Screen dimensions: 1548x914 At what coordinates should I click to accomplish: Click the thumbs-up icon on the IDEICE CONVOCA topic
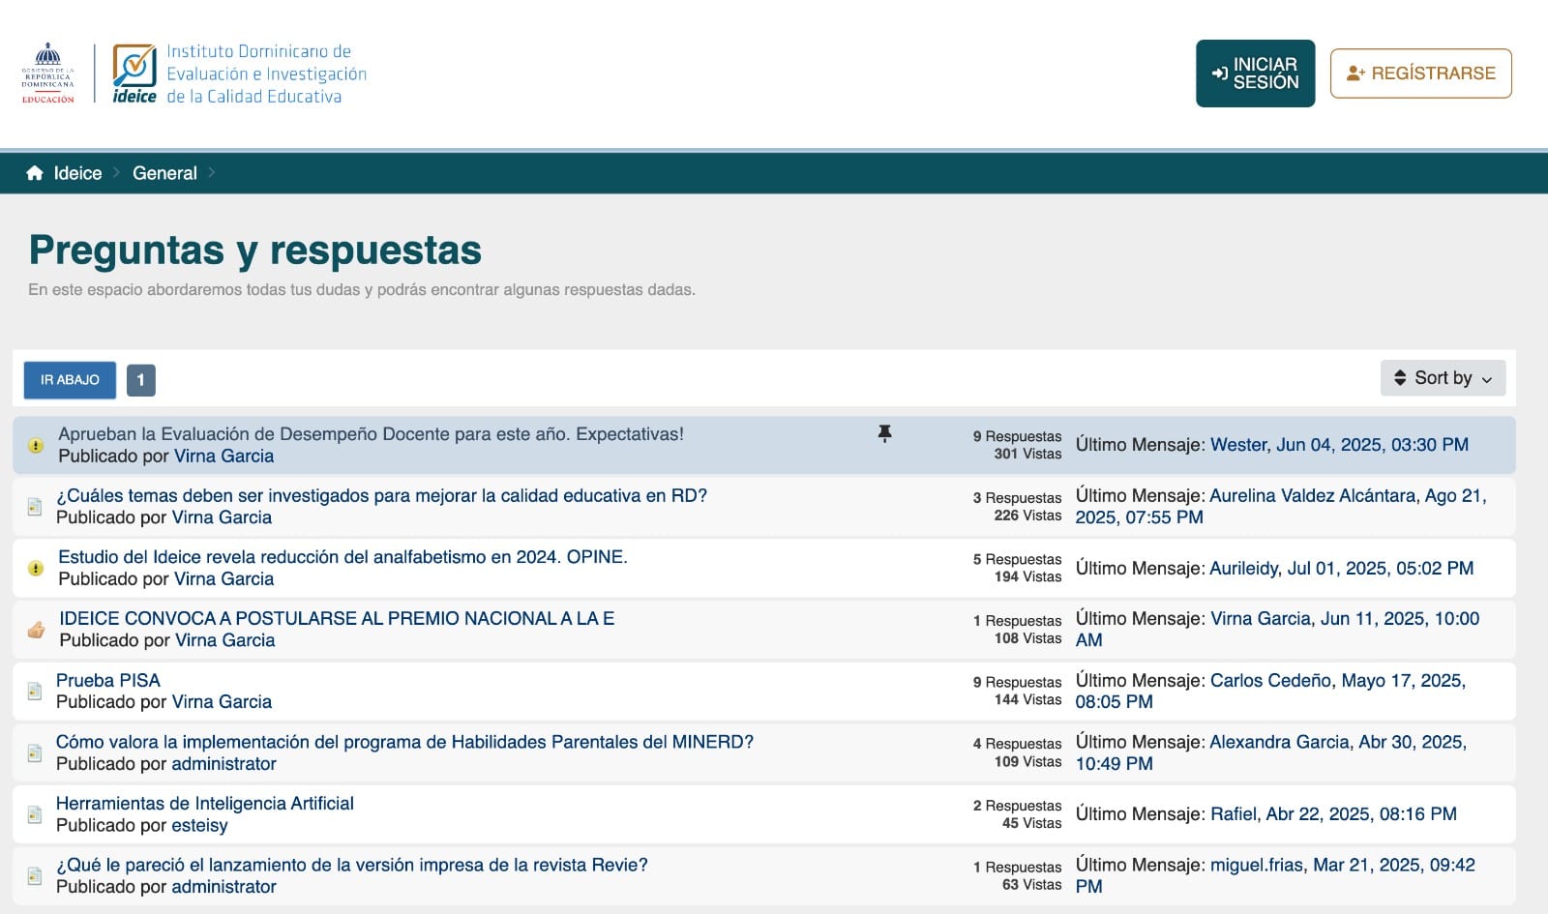pyautogui.click(x=36, y=630)
